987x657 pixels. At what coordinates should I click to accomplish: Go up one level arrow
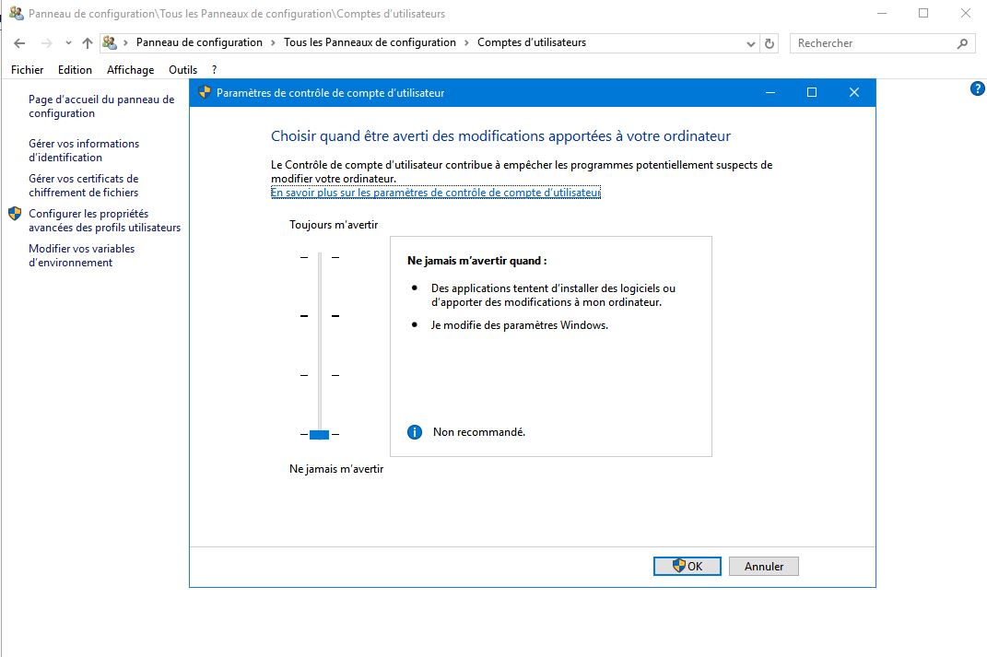click(87, 43)
